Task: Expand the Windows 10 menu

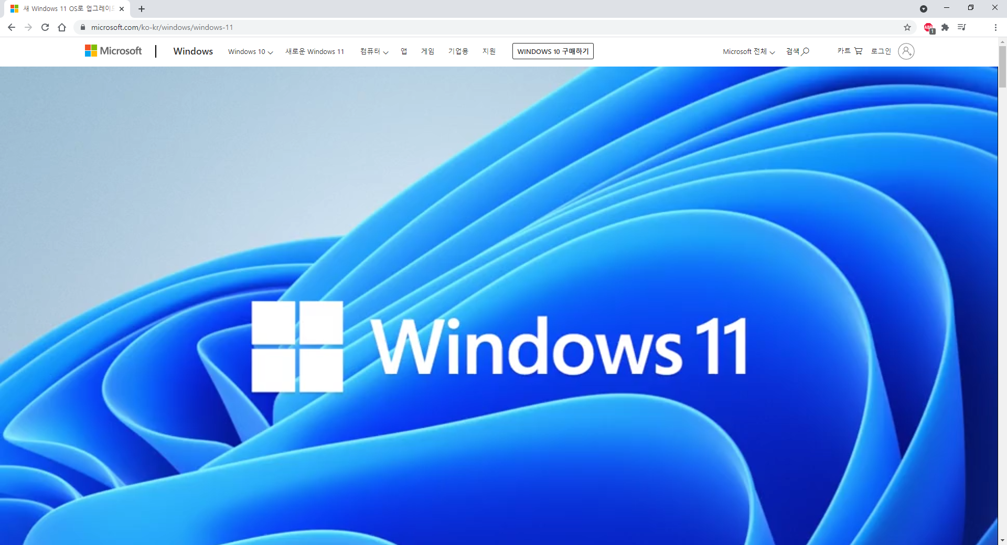Action: tap(250, 51)
